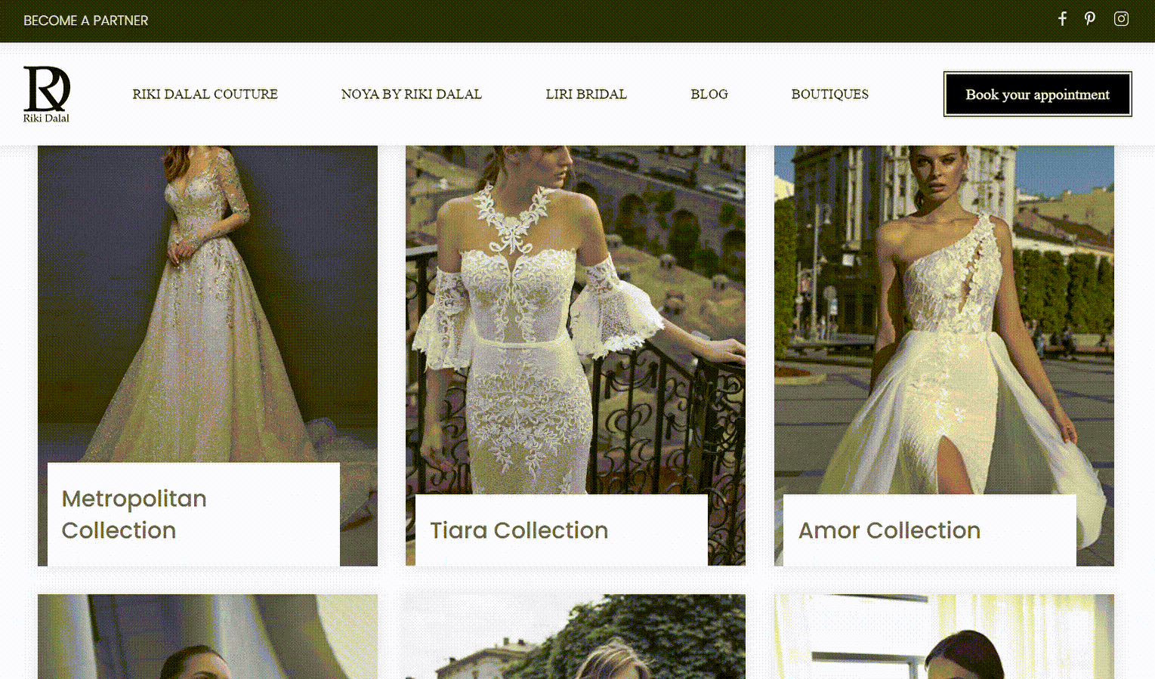Image resolution: width=1155 pixels, height=679 pixels.
Task: Open the collection photo below Amor Collection
Action: (944, 637)
